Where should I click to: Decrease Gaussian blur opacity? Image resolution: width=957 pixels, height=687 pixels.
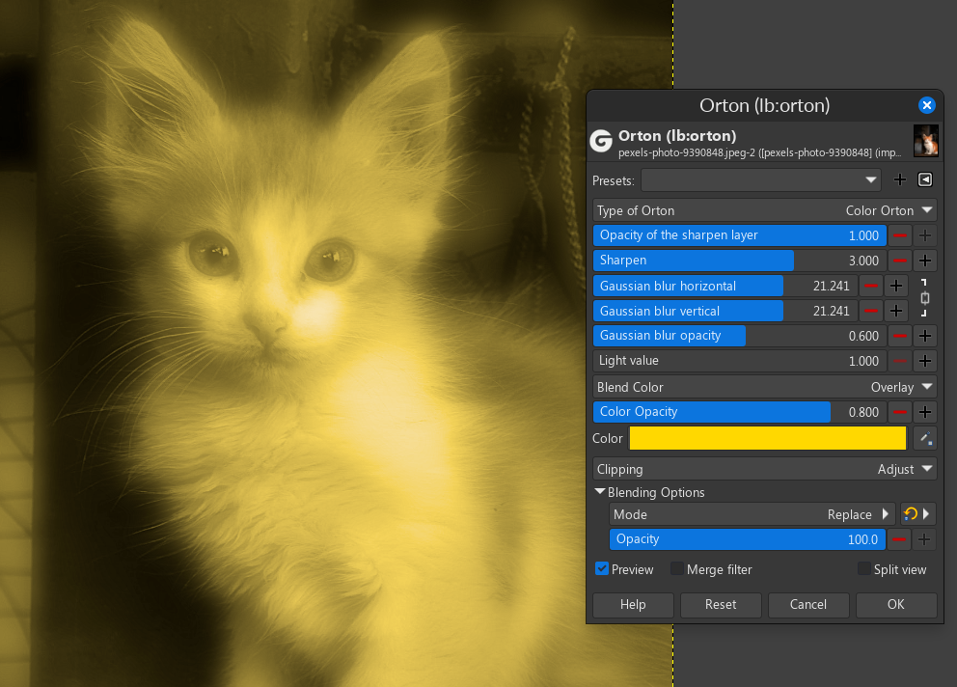pyautogui.click(x=900, y=336)
